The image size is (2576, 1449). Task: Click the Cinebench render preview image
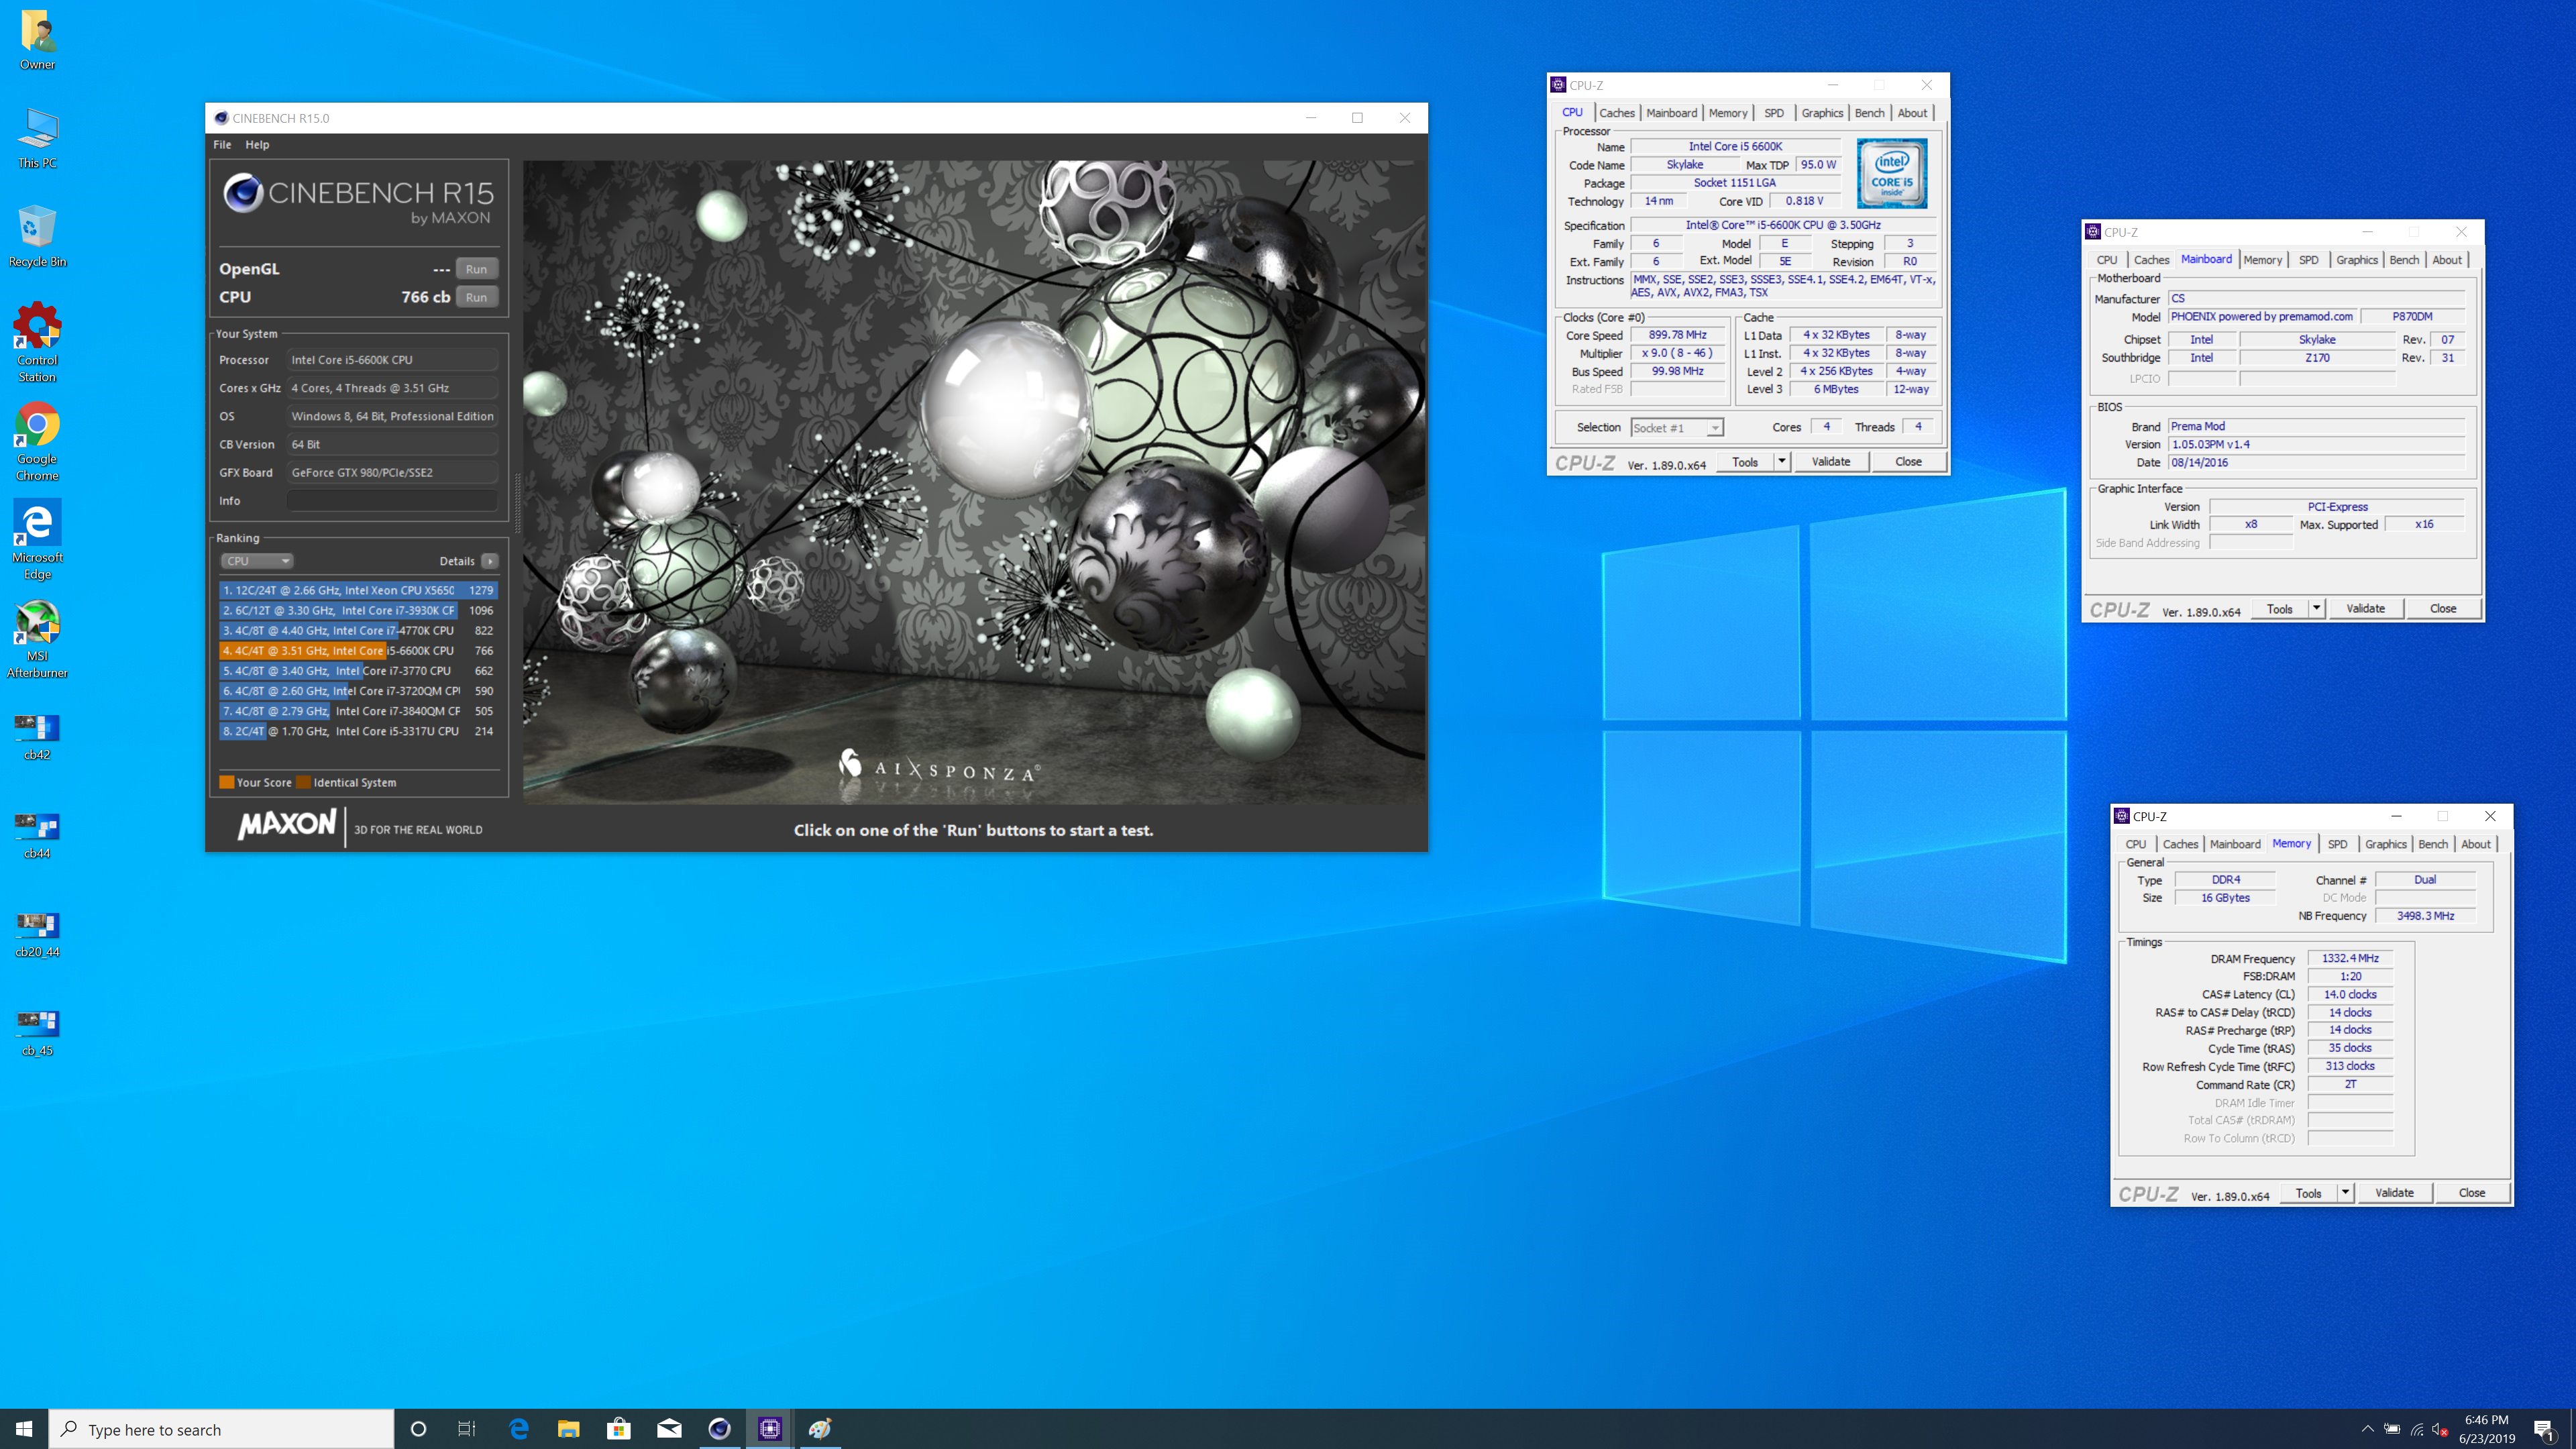coord(974,482)
